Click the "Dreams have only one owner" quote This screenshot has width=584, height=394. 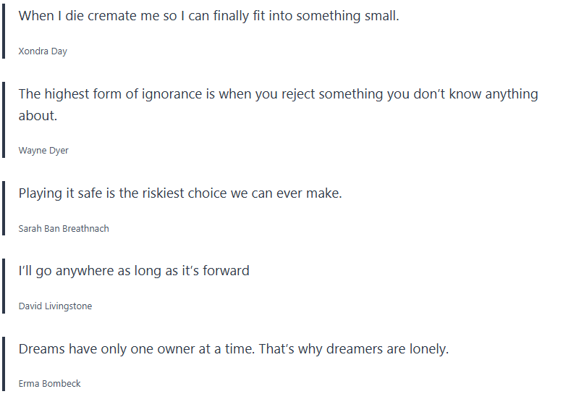234,348
